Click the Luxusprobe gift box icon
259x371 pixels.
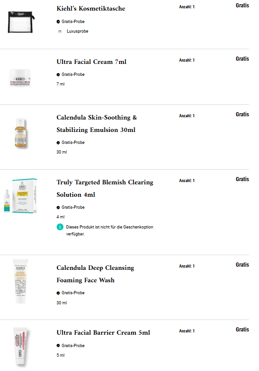(x=60, y=31)
